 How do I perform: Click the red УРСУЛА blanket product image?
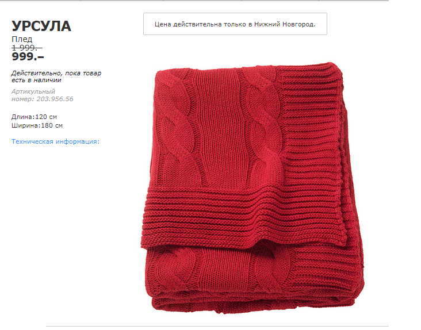click(252, 189)
